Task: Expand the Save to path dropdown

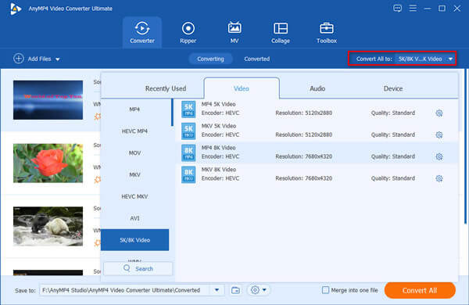Action: click(217, 290)
